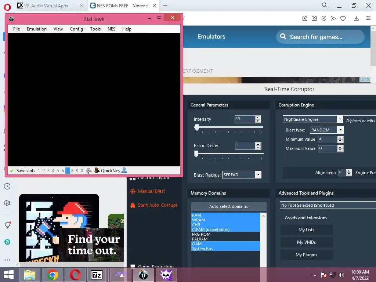The width and height of the screenshot is (376, 282).
Task: Click the Intensity value field
Action: click(x=244, y=119)
